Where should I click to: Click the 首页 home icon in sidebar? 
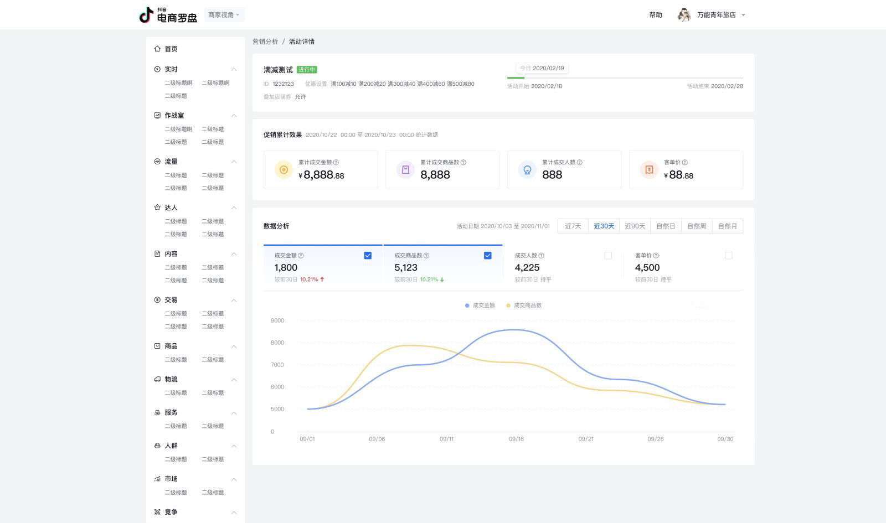157,49
